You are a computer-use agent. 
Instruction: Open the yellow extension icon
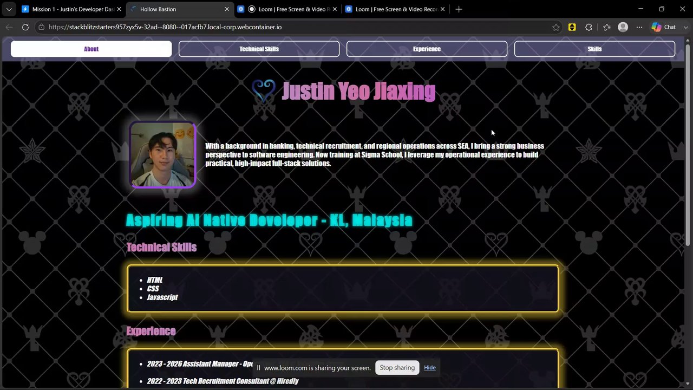pos(572,27)
